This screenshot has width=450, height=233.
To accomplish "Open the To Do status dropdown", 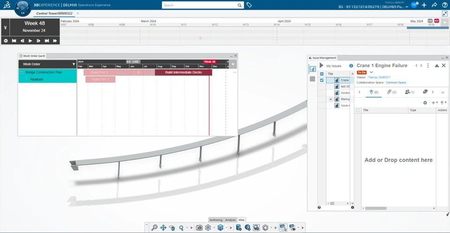I will (x=371, y=72).
